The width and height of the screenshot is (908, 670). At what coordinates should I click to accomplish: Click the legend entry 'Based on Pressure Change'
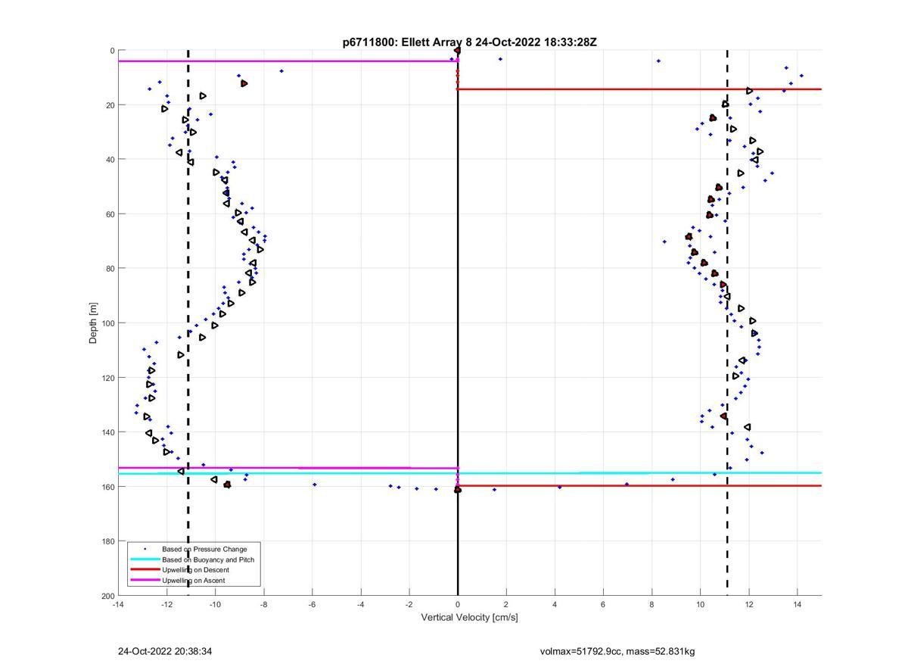(x=204, y=549)
